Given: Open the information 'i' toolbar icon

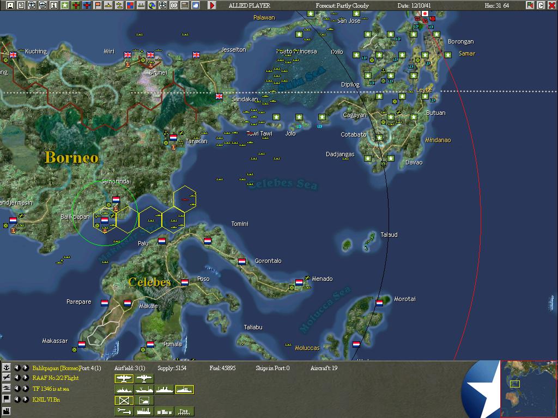Looking at the screenshot, I should click(x=54, y=5).
